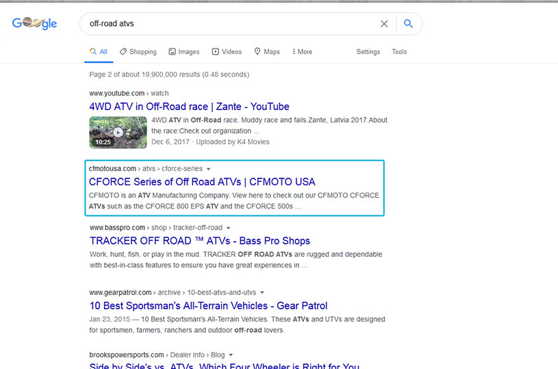The width and height of the screenshot is (558, 369).
Task: Click the www.gearpatrol.com › archive breadcrumb
Action: (173, 292)
